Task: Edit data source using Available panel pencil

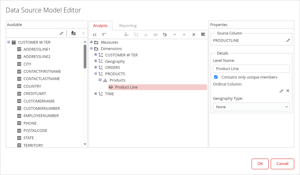Action: (x=61, y=33)
